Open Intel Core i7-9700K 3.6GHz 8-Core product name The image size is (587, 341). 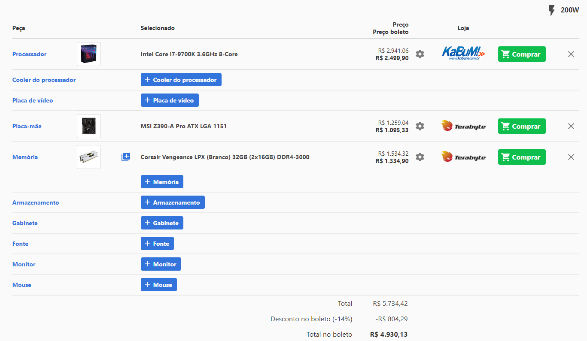[x=189, y=54]
